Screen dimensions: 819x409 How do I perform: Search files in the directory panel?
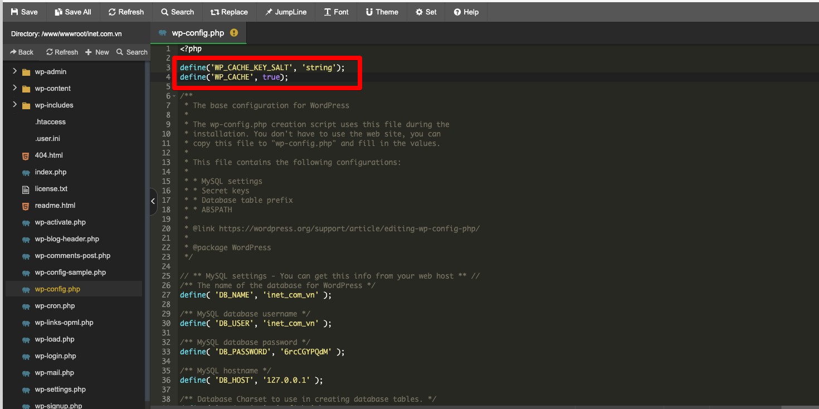point(131,52)
